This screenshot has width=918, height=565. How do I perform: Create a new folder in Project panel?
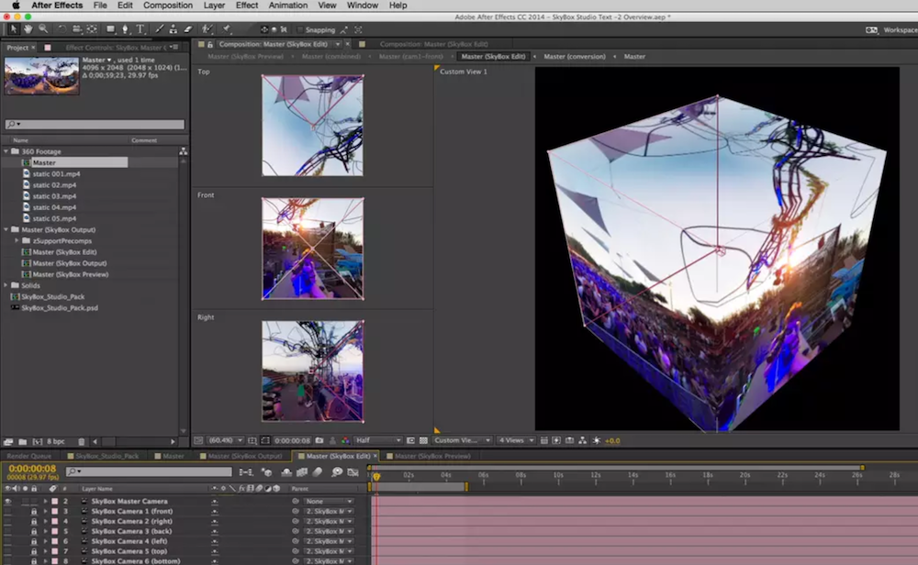click(x=22, y=441)
